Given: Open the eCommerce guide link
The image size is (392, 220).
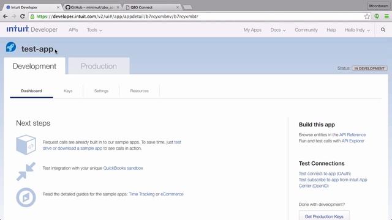Looking at the screenshot, I should tap(172, 194).
